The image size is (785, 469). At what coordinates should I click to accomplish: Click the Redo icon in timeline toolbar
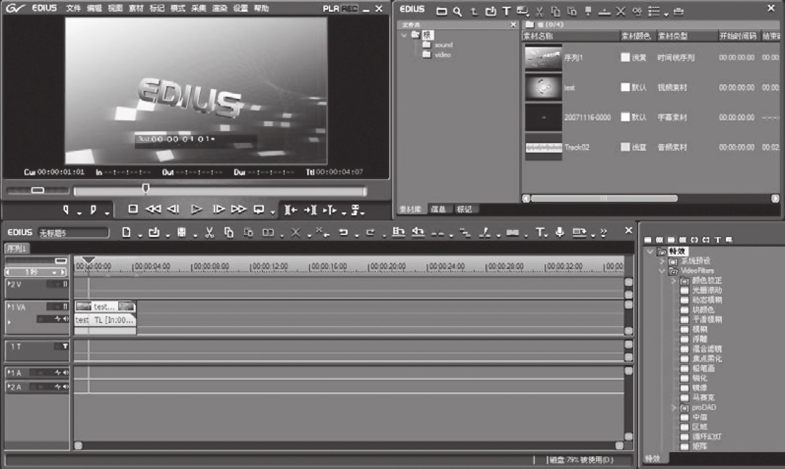click(x=370, y=233)
